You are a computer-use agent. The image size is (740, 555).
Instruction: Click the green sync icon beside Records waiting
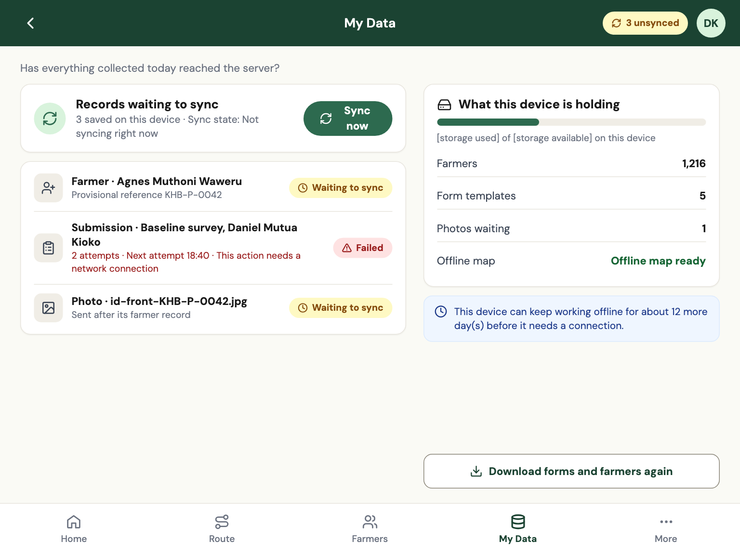[50, 119]
